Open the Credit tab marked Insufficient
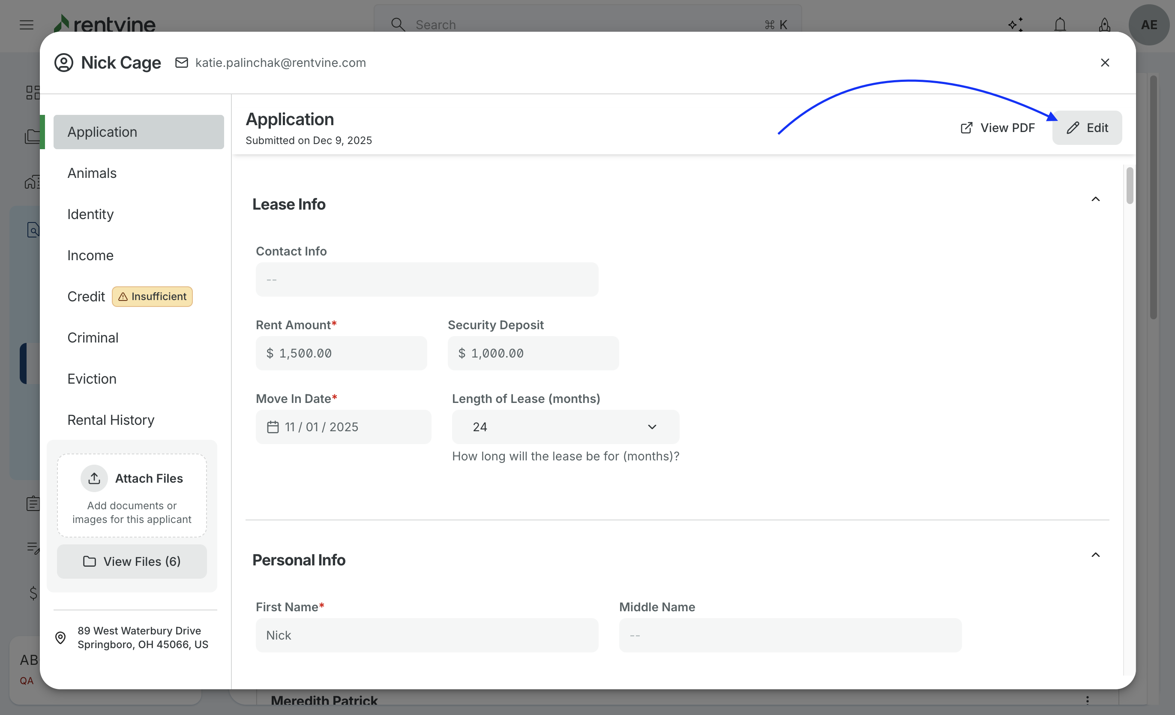 [x=86, y=297]
